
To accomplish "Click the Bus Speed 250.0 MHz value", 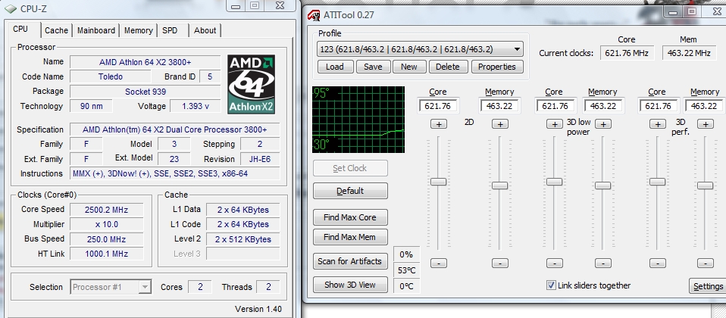I will pyautogui.click(x=107, y=239).
